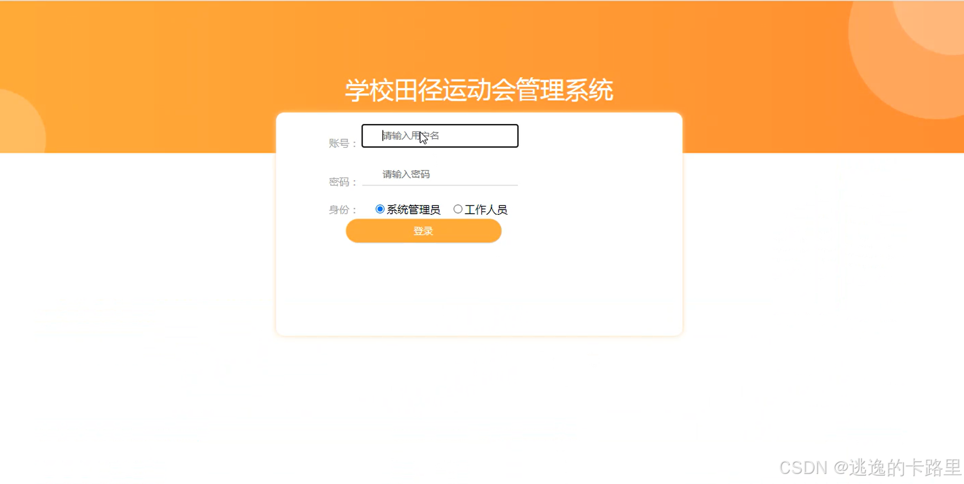Click the orange 登录 button
This screenshot has height=484, width=964.
tap(424, 231)
